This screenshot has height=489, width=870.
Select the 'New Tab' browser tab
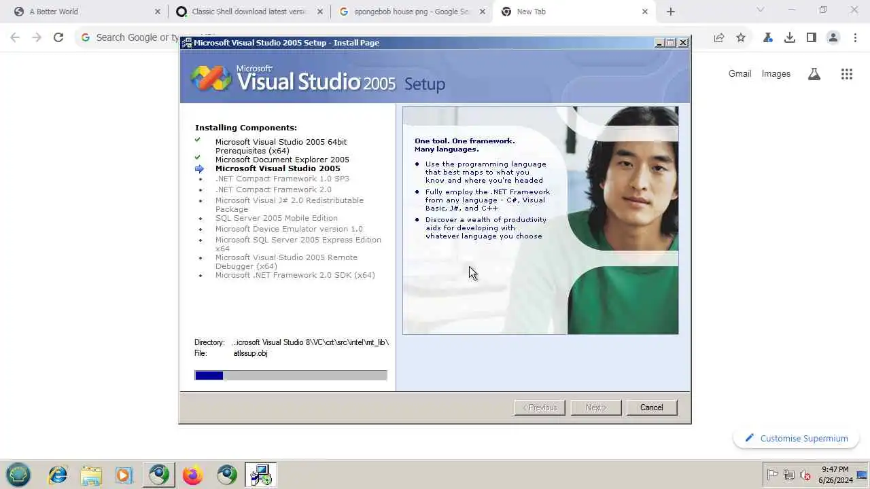(x=574, y=12)
